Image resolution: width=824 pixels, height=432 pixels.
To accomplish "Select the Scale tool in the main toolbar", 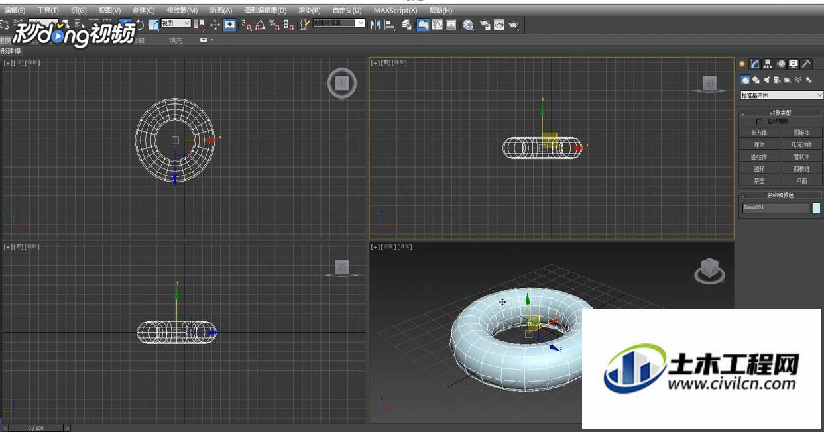I will click(154, 25).
